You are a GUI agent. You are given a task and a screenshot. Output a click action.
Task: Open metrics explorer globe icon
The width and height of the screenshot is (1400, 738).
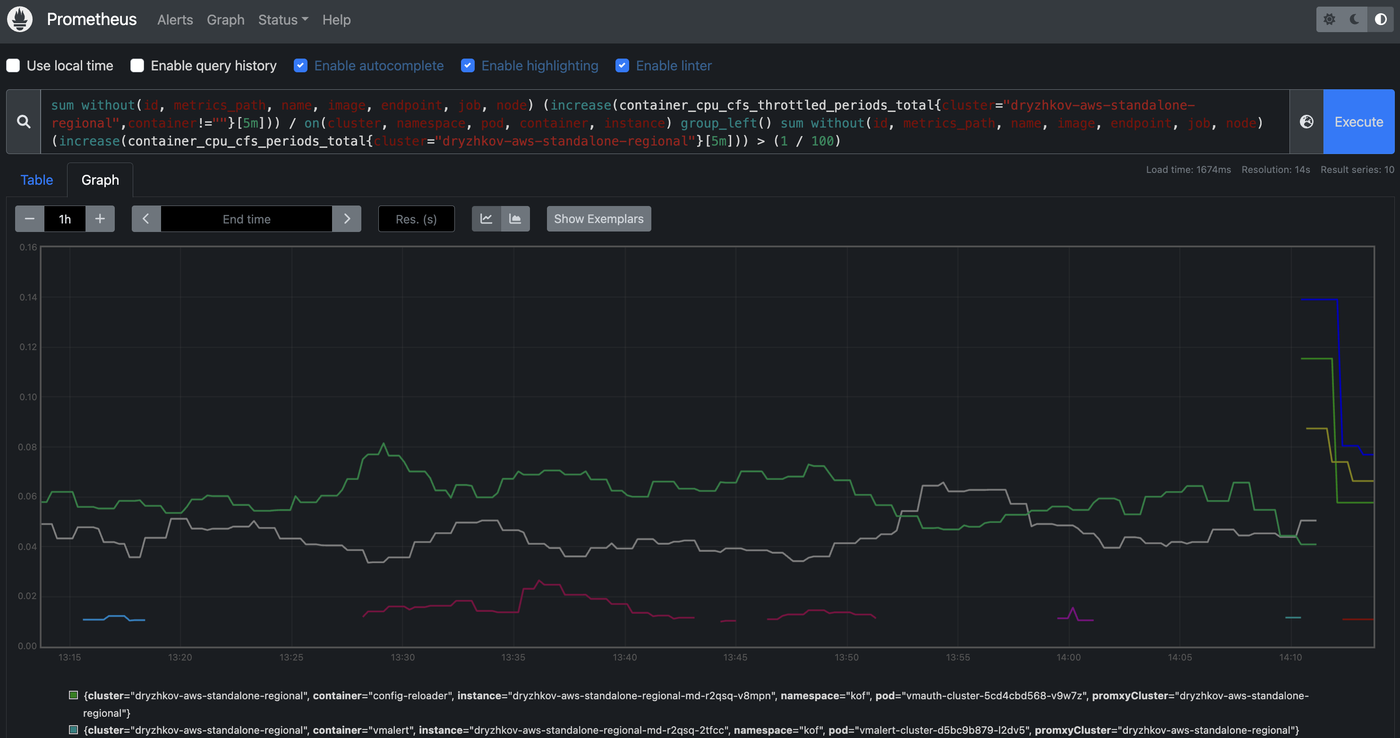pos(1306,122)
